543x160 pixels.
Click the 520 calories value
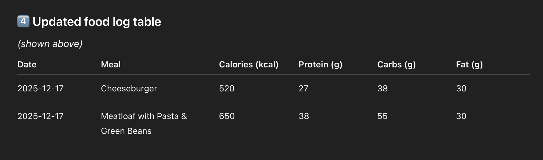[227, 88]
